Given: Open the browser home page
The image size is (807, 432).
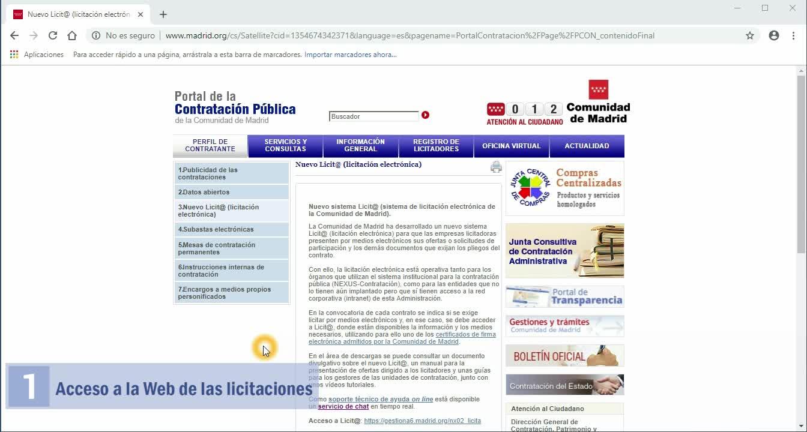Looking at the screenshot, I should (72, 35).
